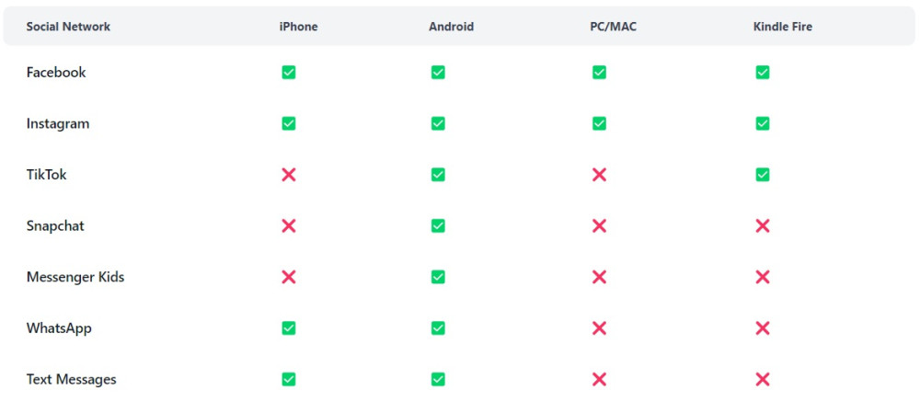This screenshot has width=920, height=414.
Task: Click the WhatsApp iPhone green checkbox
Action: tap(289, 328)
